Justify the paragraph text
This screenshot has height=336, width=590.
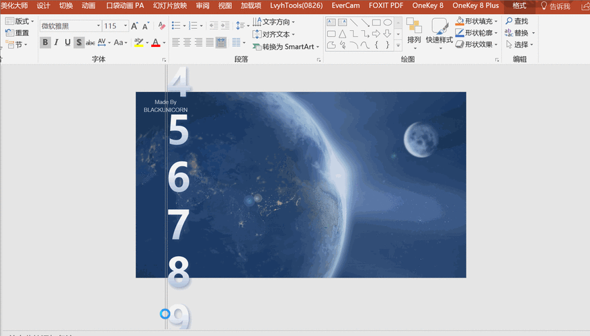coord(210,42)
